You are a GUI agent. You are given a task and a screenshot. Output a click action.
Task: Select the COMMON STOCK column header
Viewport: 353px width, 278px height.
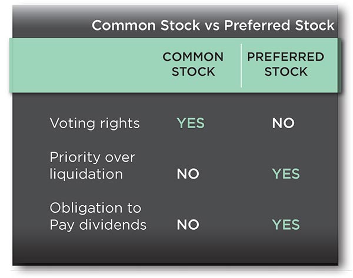[193, 64]
